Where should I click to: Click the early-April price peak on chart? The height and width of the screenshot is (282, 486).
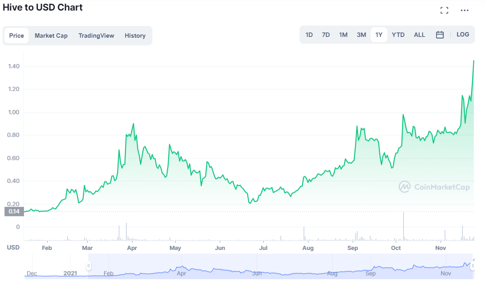tap(133, 123)
